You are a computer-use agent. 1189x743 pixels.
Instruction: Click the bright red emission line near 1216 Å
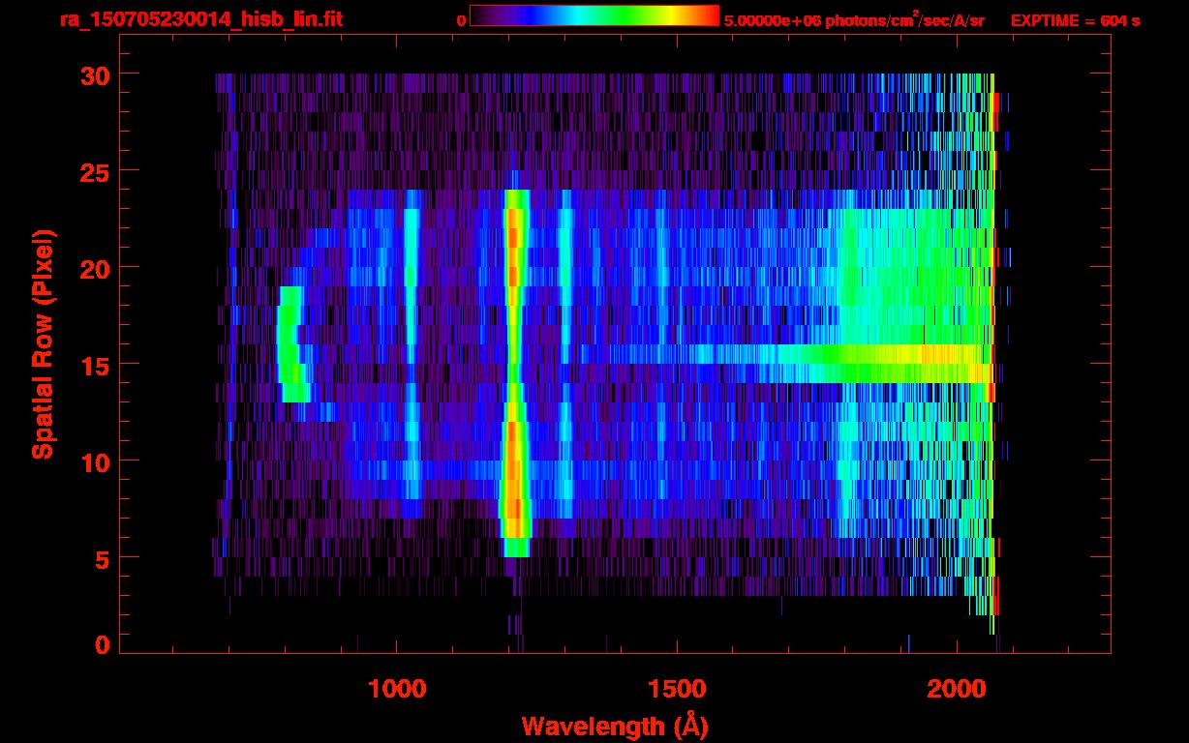[513, 372]
